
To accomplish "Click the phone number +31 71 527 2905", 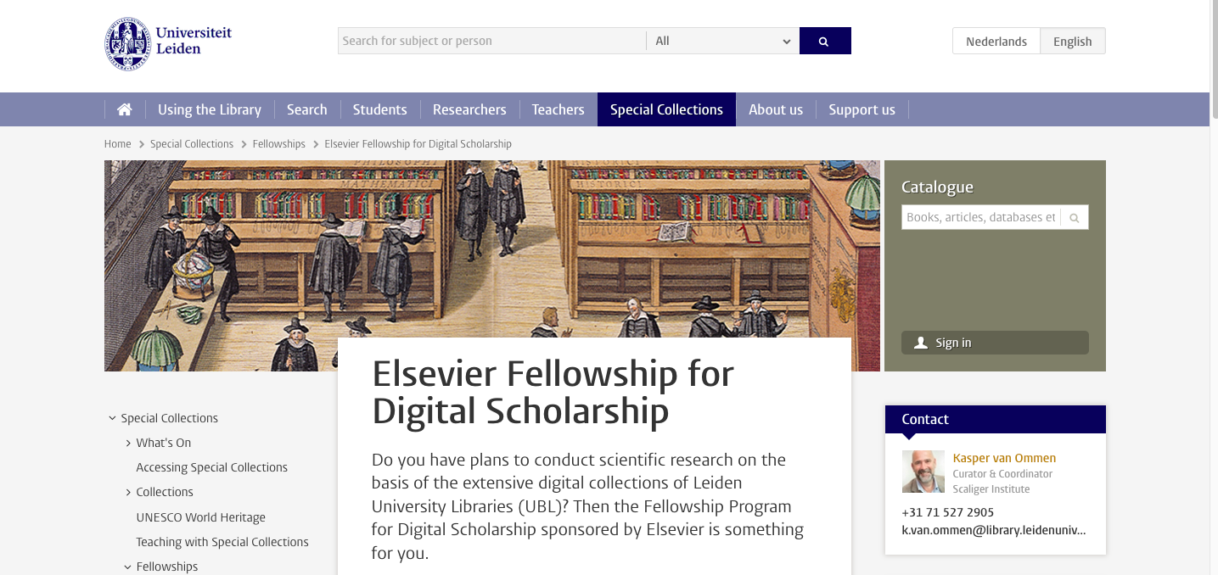I will pyautogui.click(x=948, y=512).
